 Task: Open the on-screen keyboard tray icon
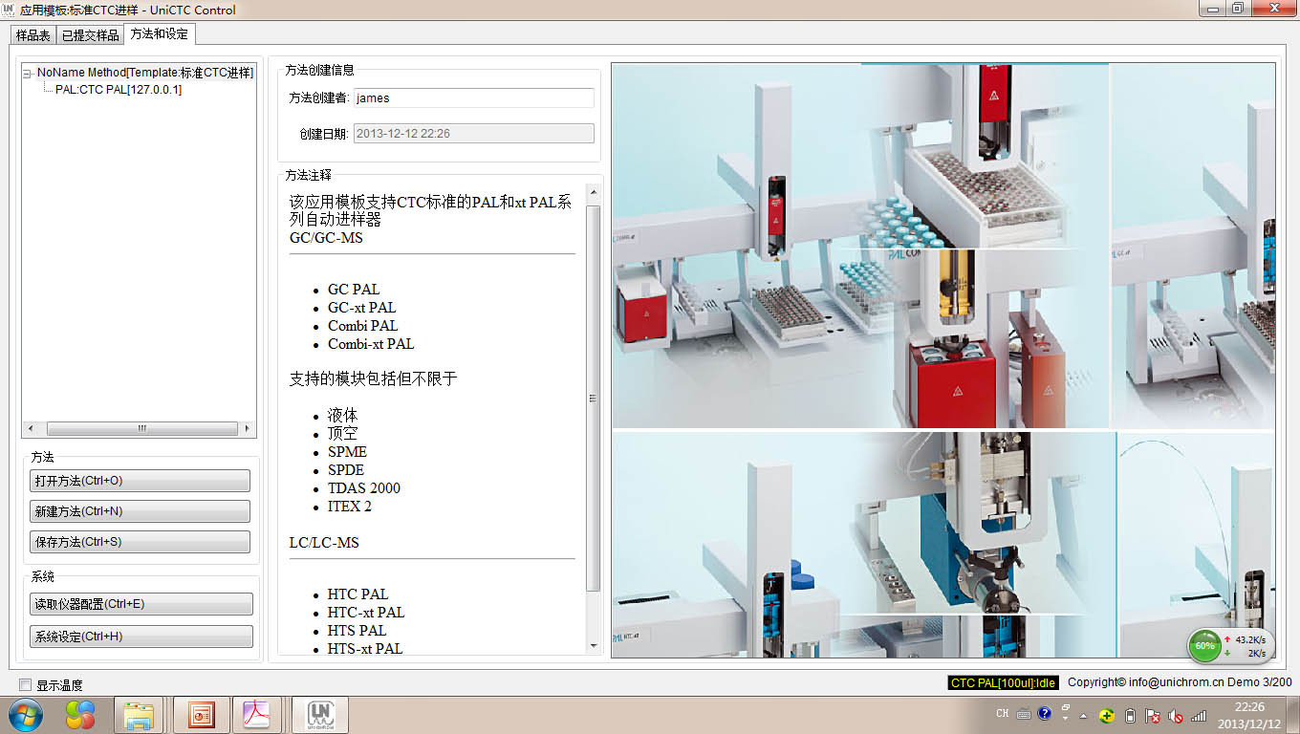pyautogui.click(x=1024, y=714)
